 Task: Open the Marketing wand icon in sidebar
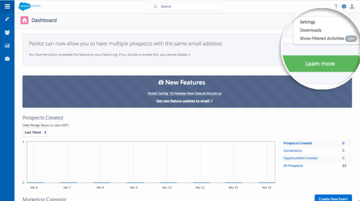(7, 19)
